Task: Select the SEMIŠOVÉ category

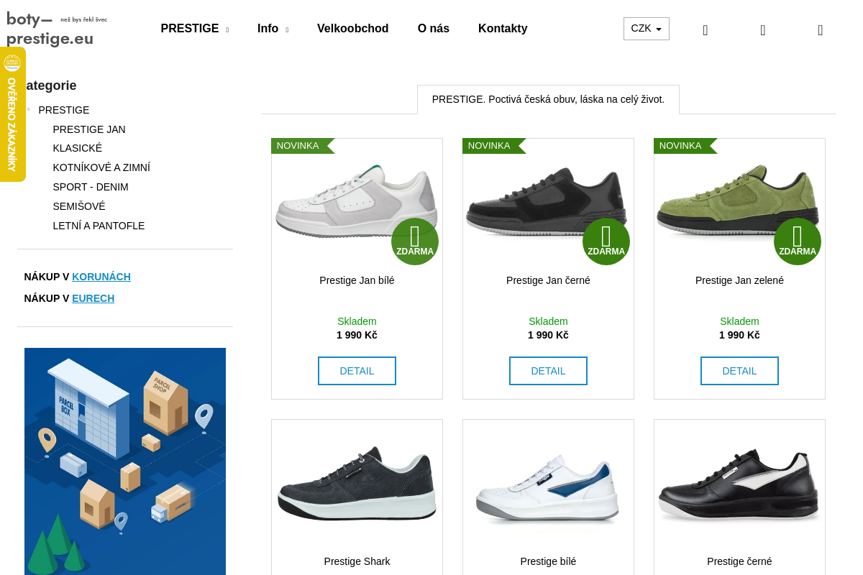Action: point(79,206)
